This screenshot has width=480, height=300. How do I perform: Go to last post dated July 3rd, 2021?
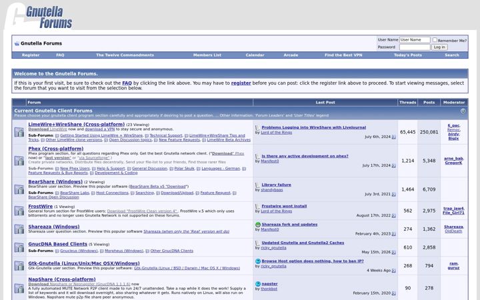394,195
